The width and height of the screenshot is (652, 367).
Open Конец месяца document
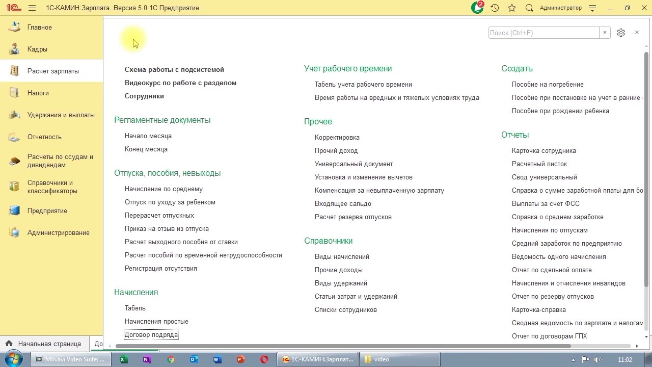(x=146, y=149)
